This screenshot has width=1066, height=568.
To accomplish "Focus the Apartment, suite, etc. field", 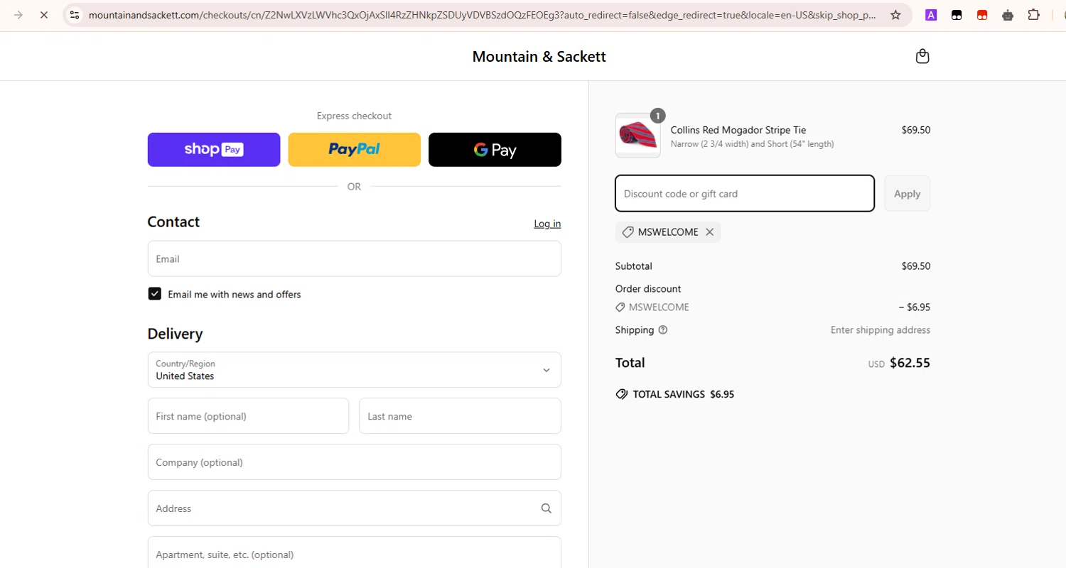I will 354,554.
